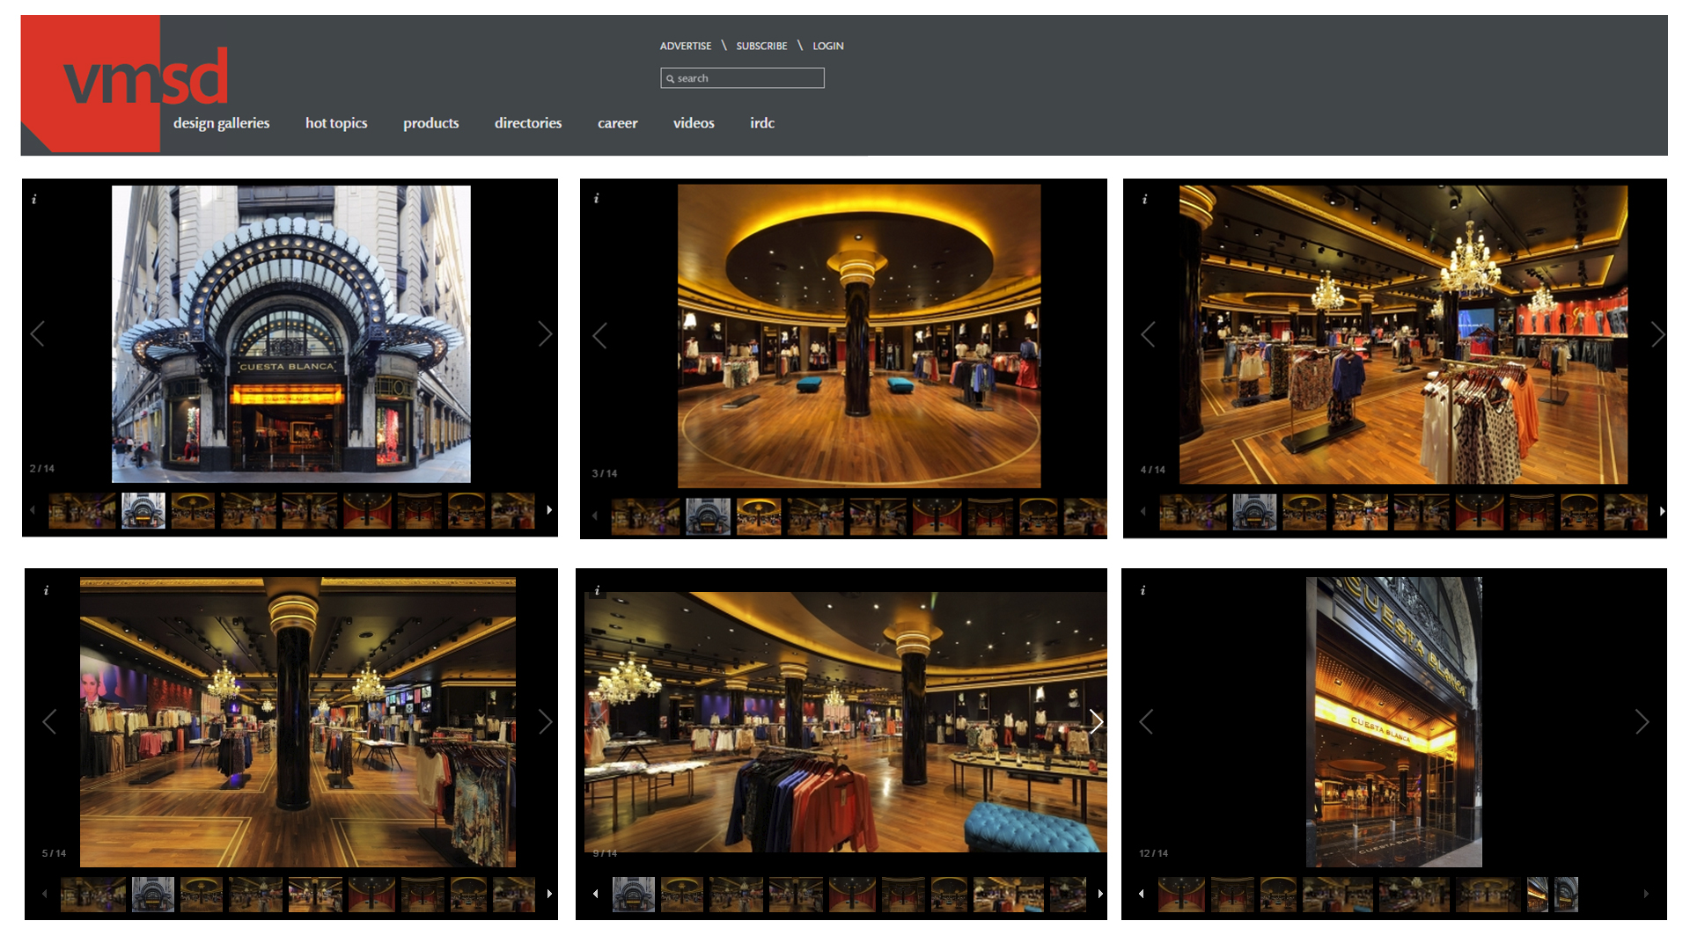Click info icon on gallery image 3/14
1690x950 pixels.
pos(597,199)
